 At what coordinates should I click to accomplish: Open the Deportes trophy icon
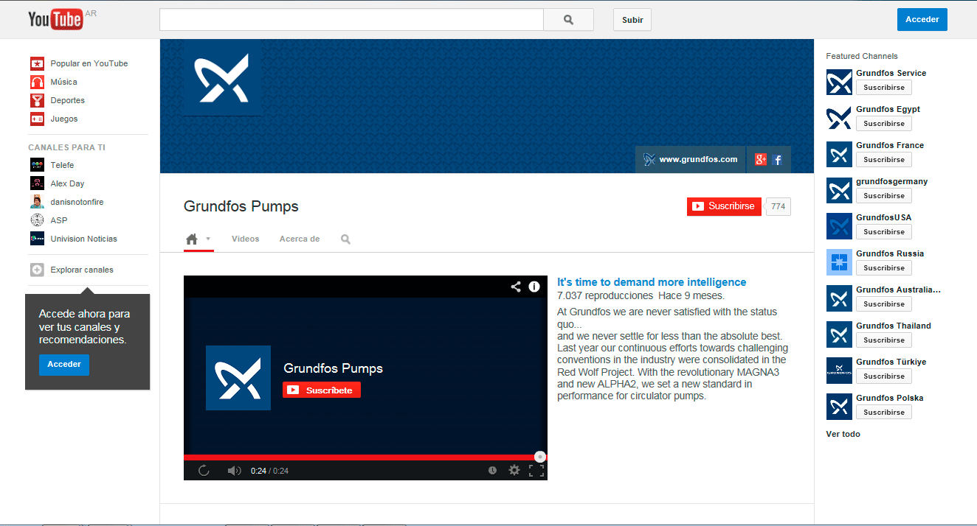point(37,100)
